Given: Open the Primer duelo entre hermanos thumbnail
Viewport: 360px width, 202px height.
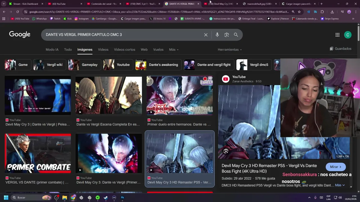Looking at the screenshot, I should pyautogui.click(x=180, y=95).
